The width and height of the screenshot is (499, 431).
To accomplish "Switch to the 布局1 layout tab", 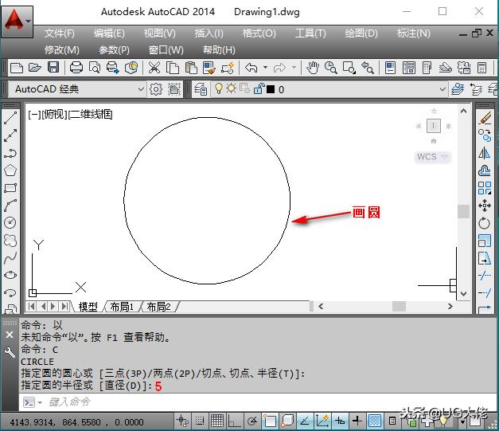I will click(122, 307).
